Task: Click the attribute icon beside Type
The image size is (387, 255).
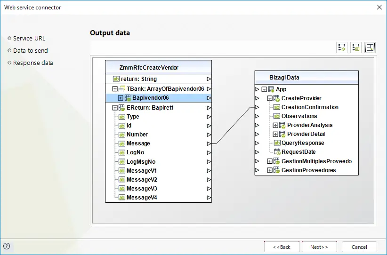Action: point(122,117)
